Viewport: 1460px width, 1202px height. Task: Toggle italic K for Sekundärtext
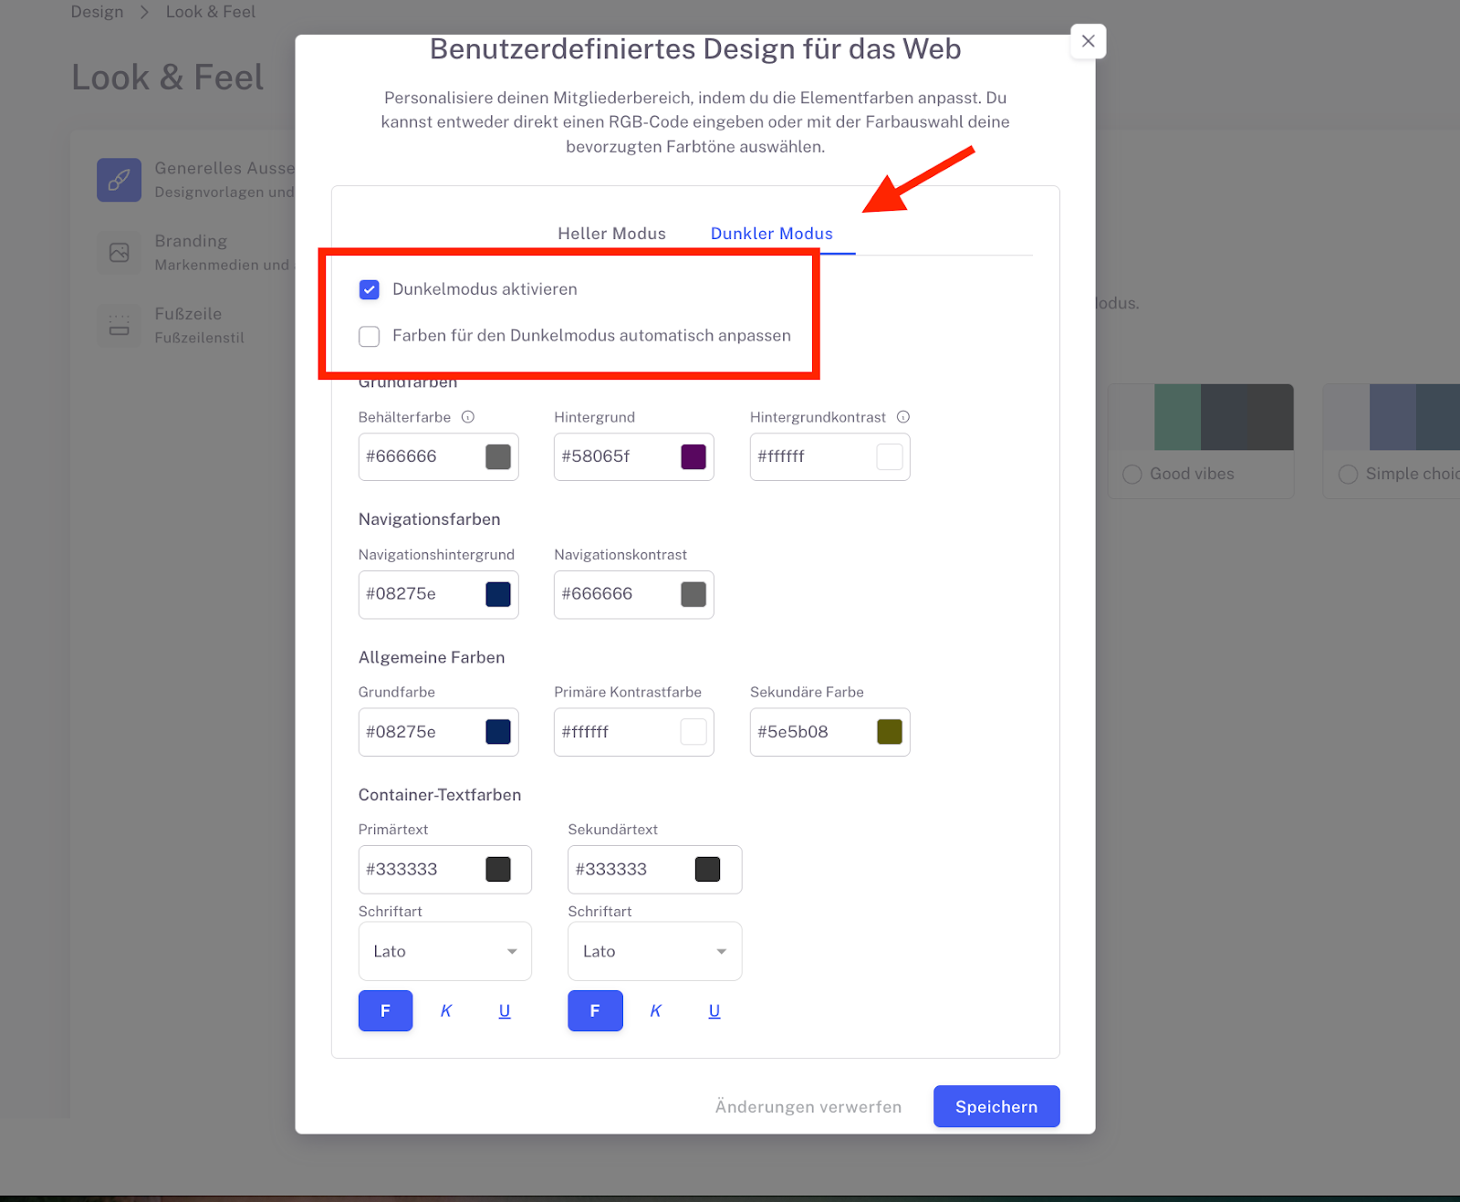655,1010
